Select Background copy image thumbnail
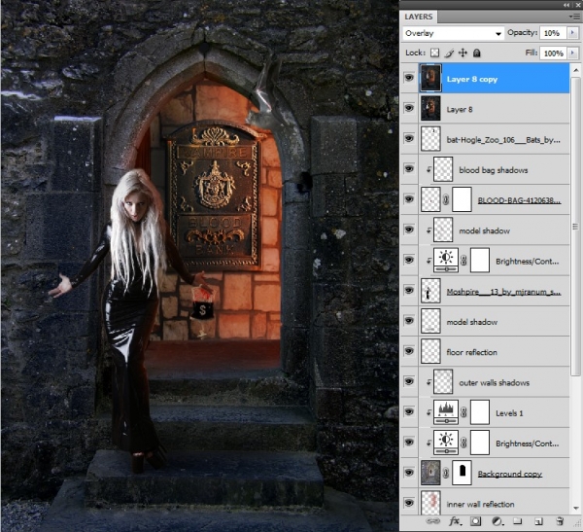 pos(430,473)
